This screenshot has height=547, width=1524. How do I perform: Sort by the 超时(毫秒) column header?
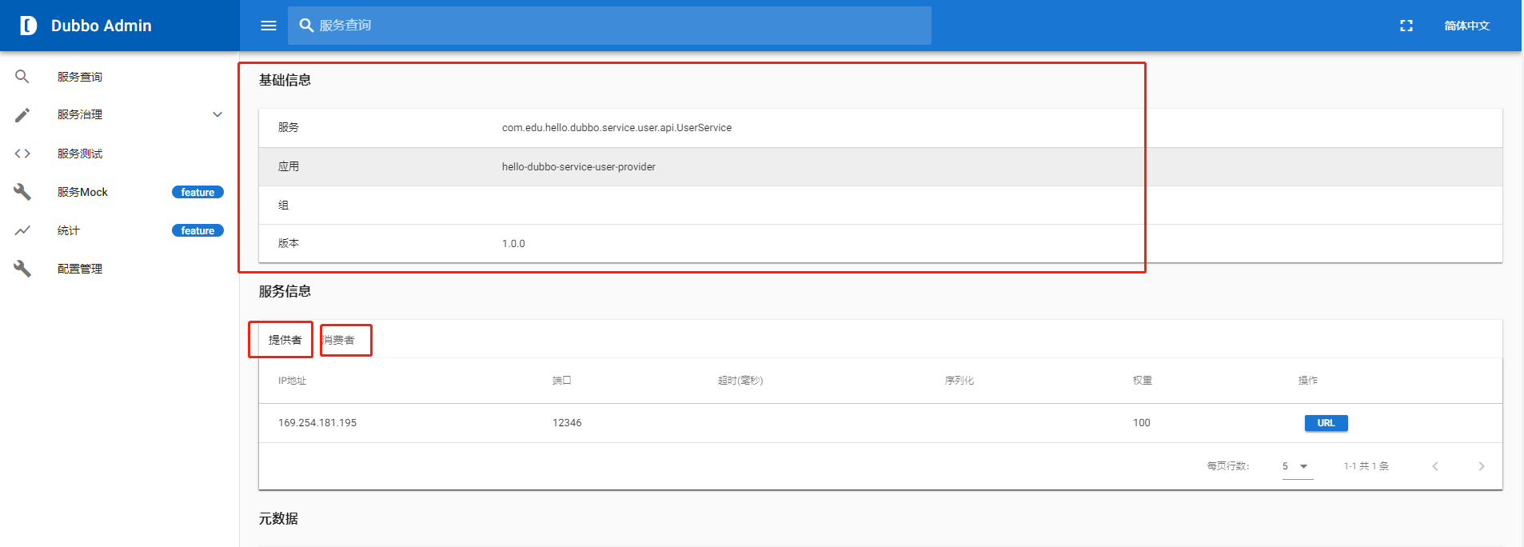tap(740, 381)
